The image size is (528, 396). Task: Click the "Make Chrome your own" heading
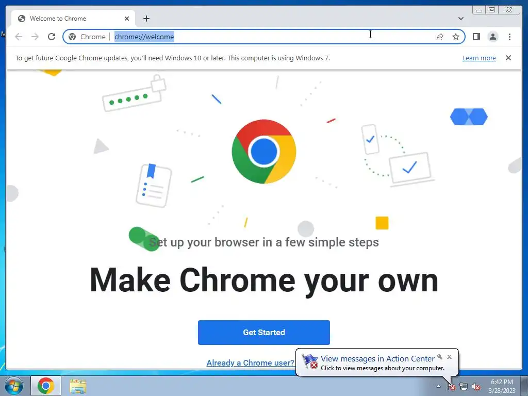point(264,280)
